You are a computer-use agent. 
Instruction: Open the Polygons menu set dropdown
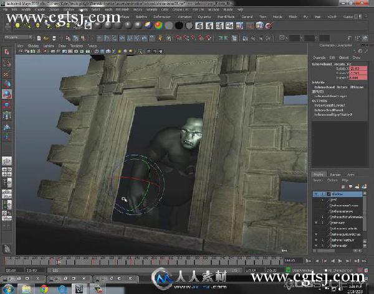(18, 37)
